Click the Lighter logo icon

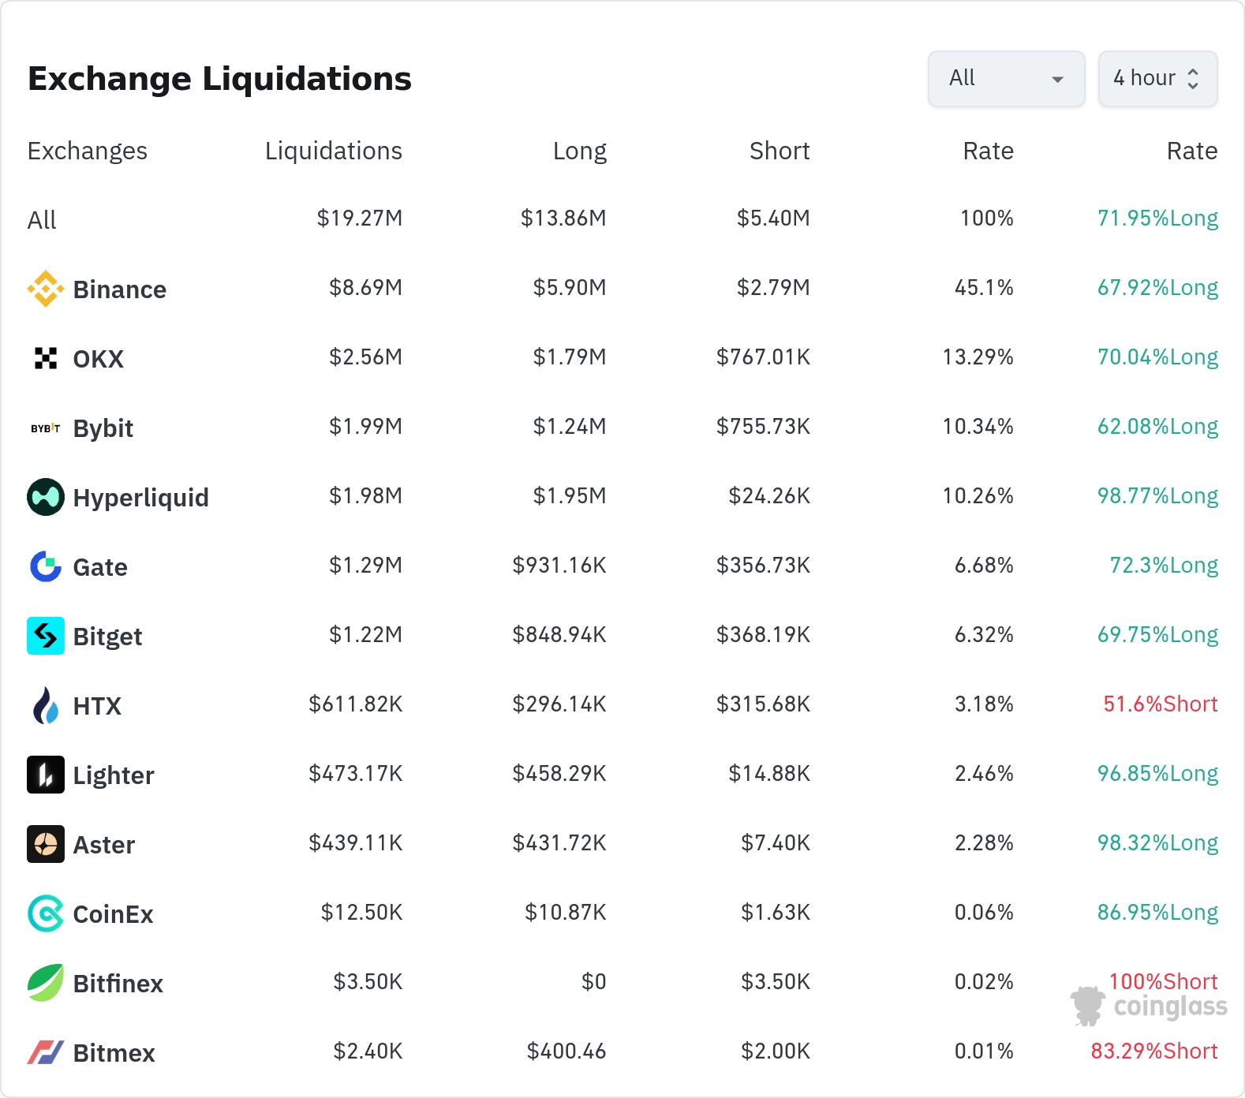coord(46,775)
